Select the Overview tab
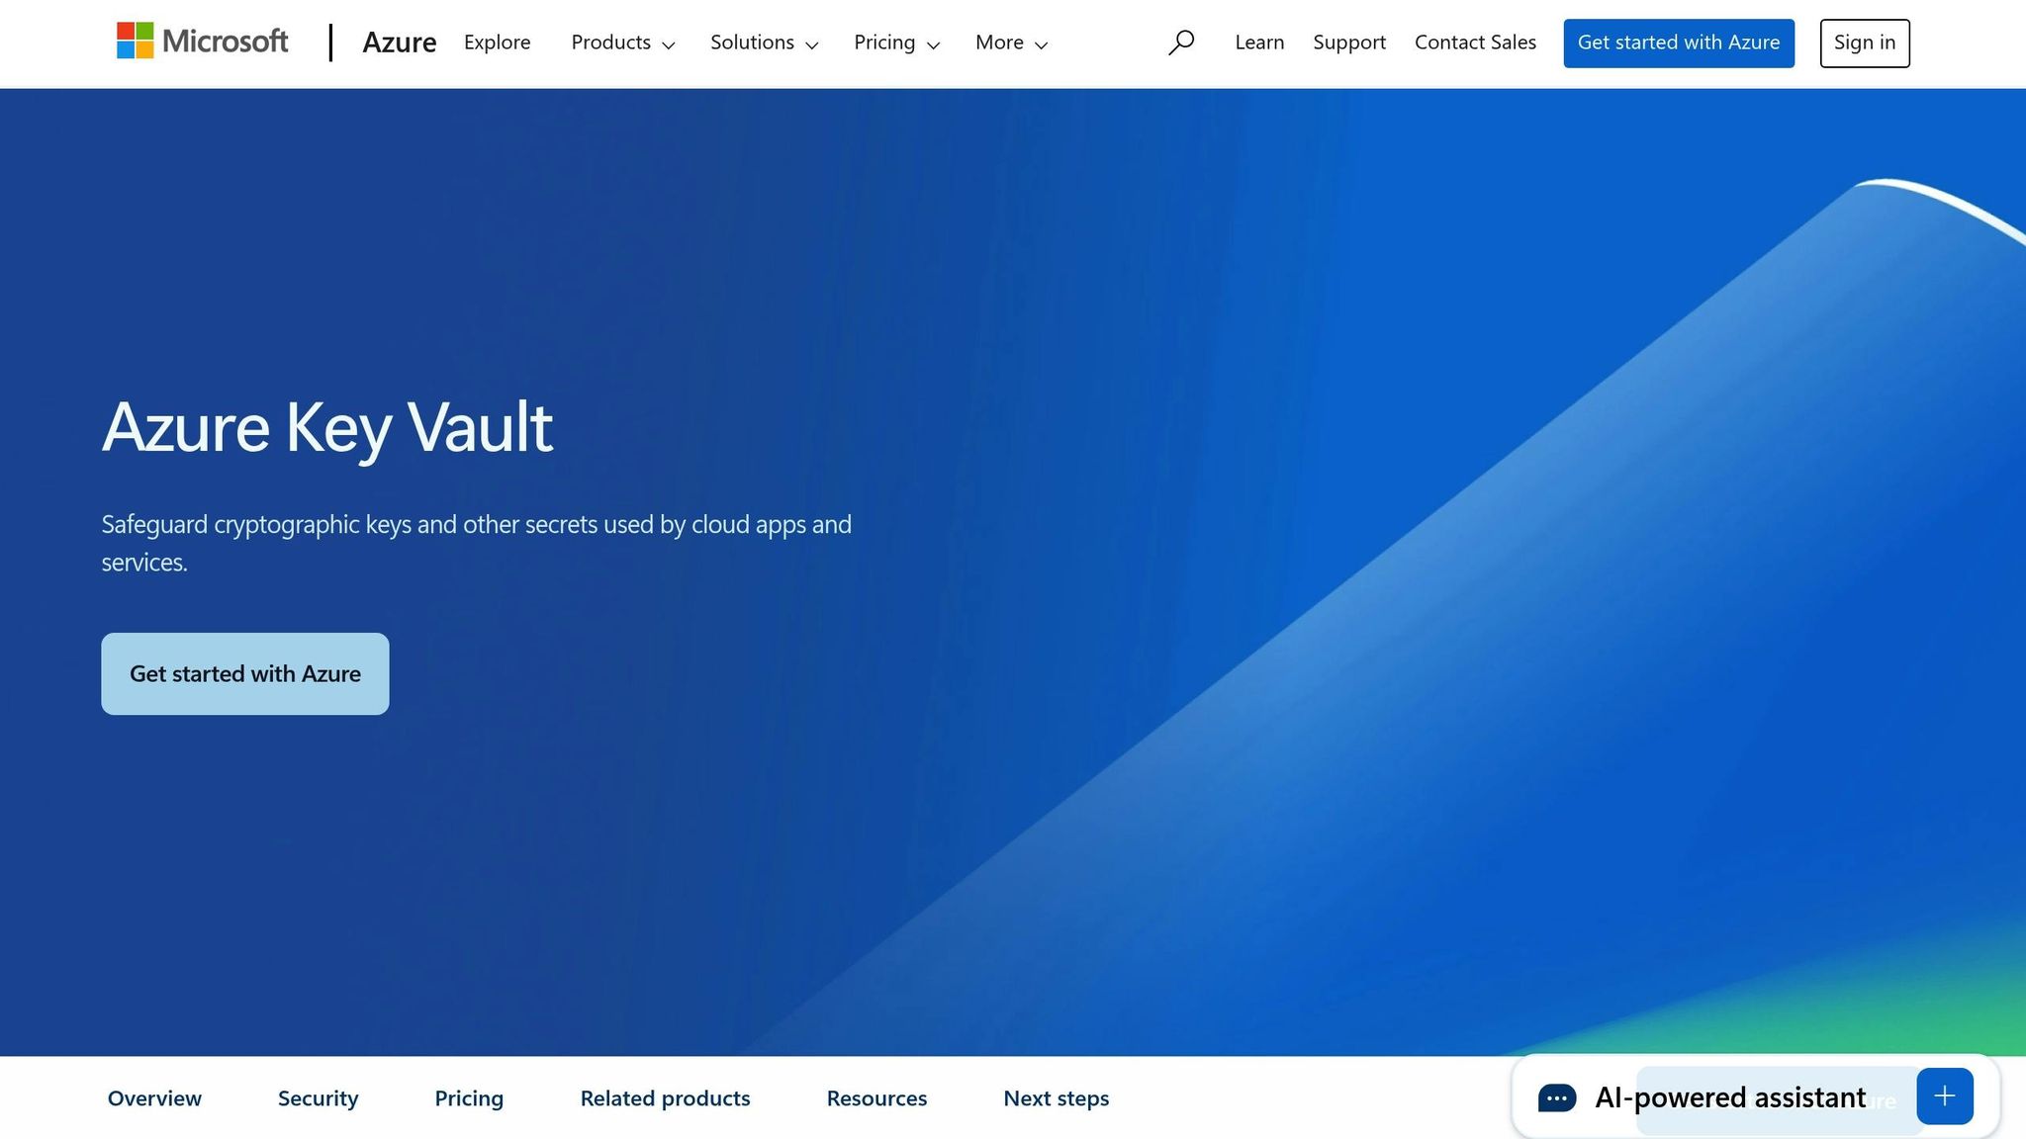The height and width of the screenshot is (1139, 2026). (x=154, y=1097)
